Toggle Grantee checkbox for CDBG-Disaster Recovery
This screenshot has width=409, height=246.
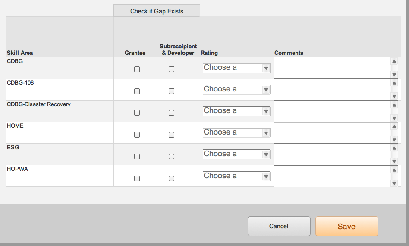(137, 113)
